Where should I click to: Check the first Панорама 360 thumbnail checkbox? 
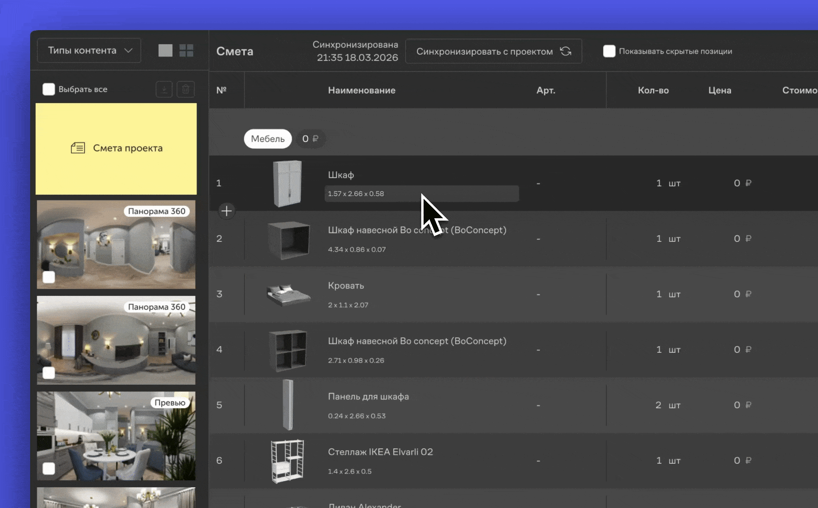[x=49, y=278]
